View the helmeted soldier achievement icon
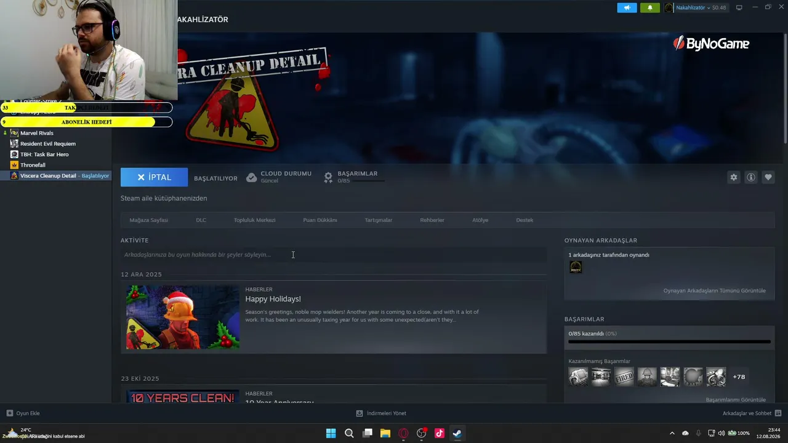This screenshot has width=788, height=443. point(647,377)
